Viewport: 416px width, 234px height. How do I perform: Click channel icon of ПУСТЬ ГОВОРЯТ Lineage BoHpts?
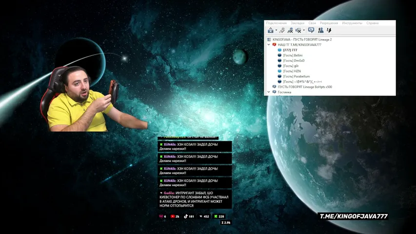point(275,87)
